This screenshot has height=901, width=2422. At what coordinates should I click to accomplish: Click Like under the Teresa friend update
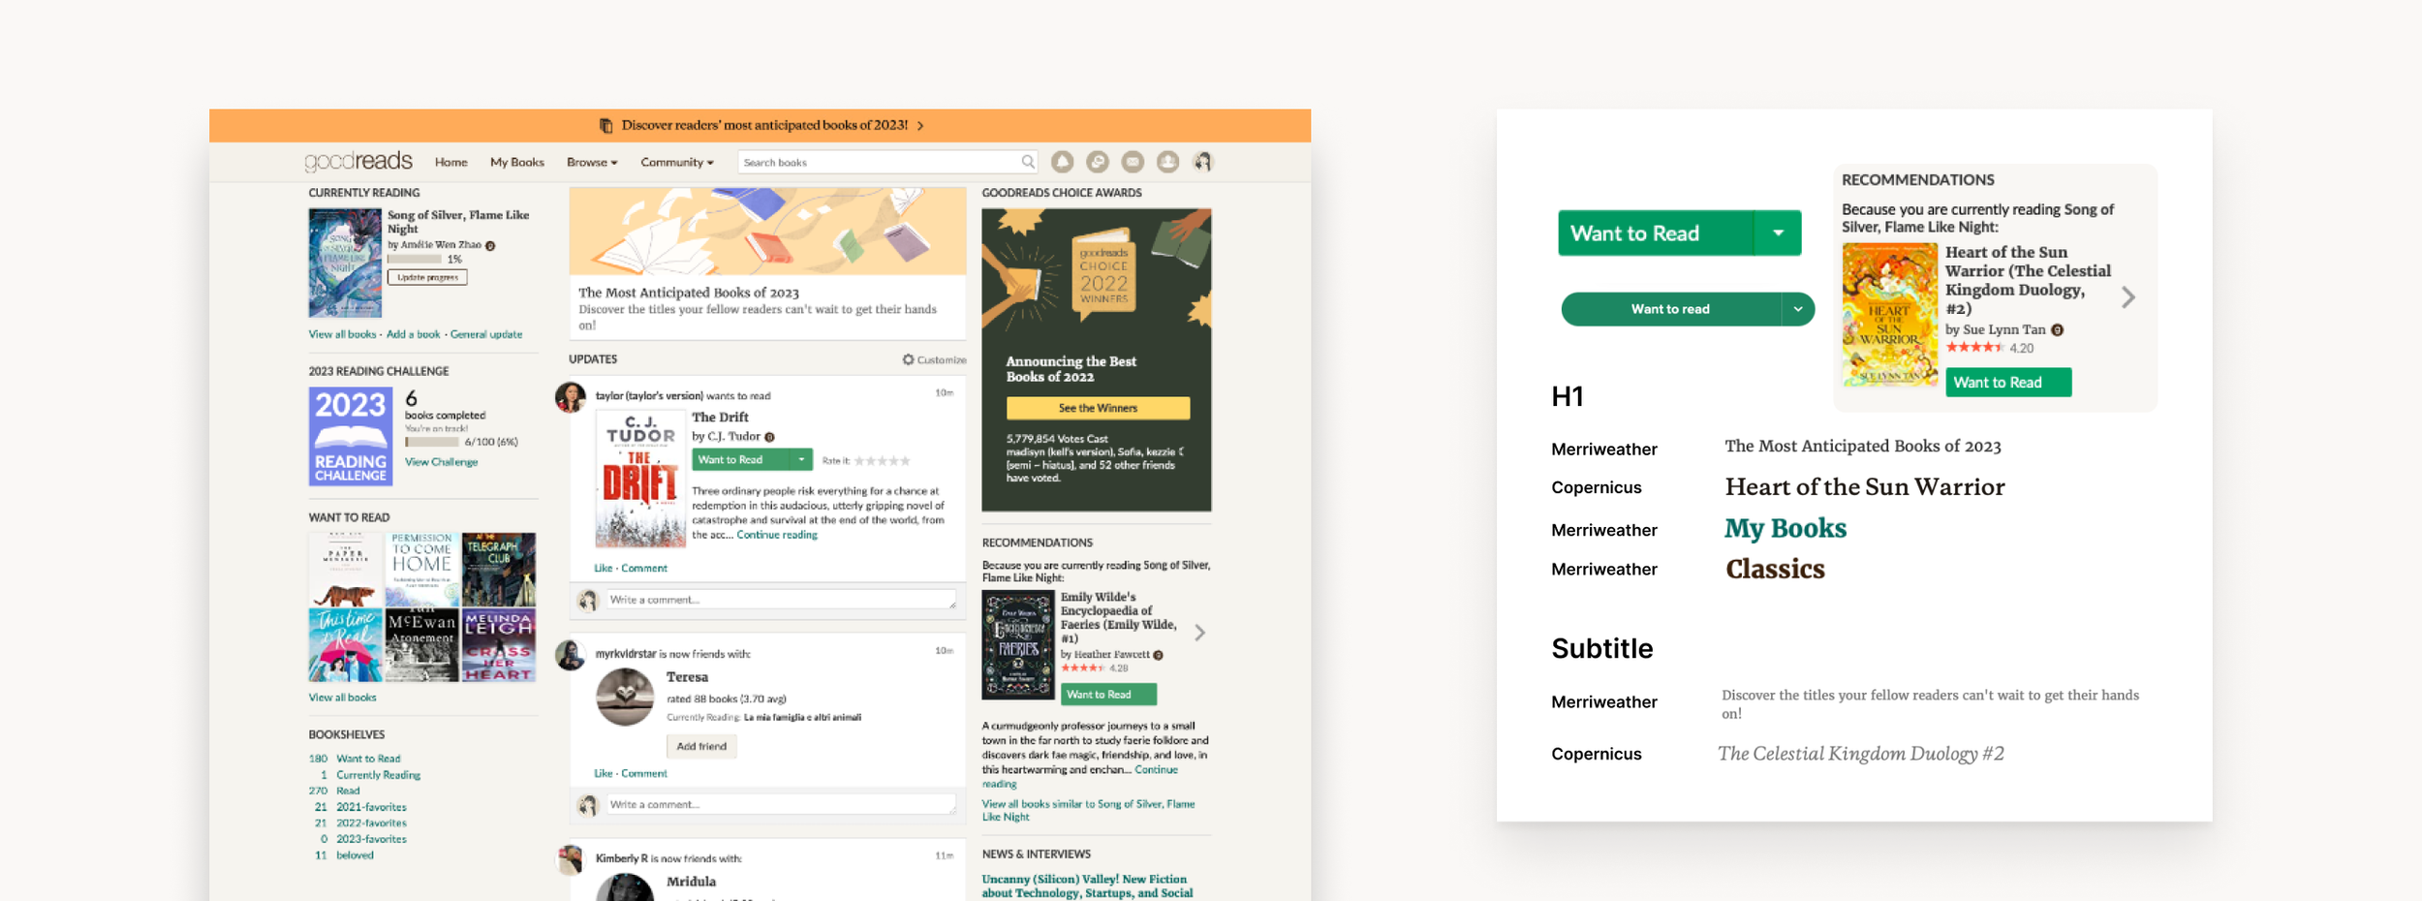point(603,774)
